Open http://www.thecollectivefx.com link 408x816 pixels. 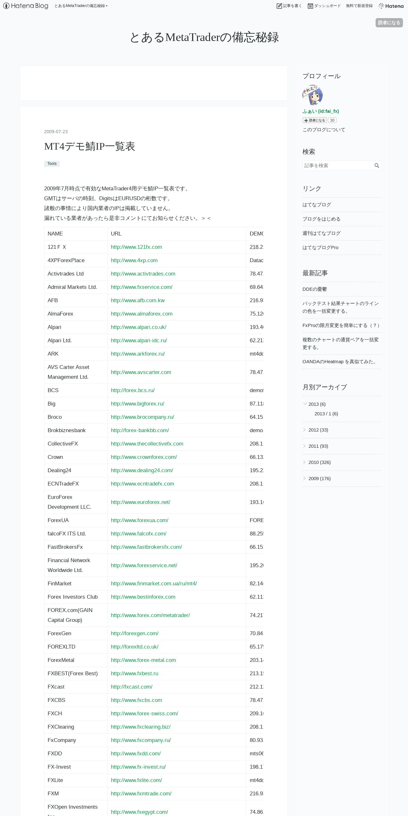147,444
